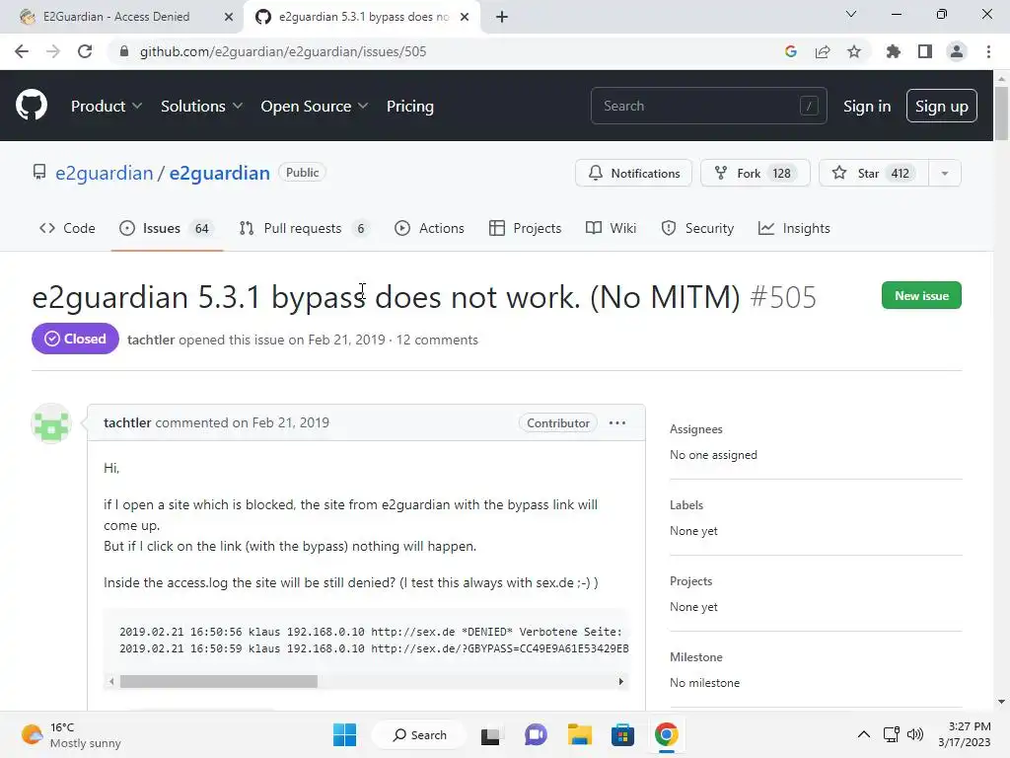This screenshot has height=758, width=1010.
Task: Open the e2guardian owner link
Action: [105, 173]
